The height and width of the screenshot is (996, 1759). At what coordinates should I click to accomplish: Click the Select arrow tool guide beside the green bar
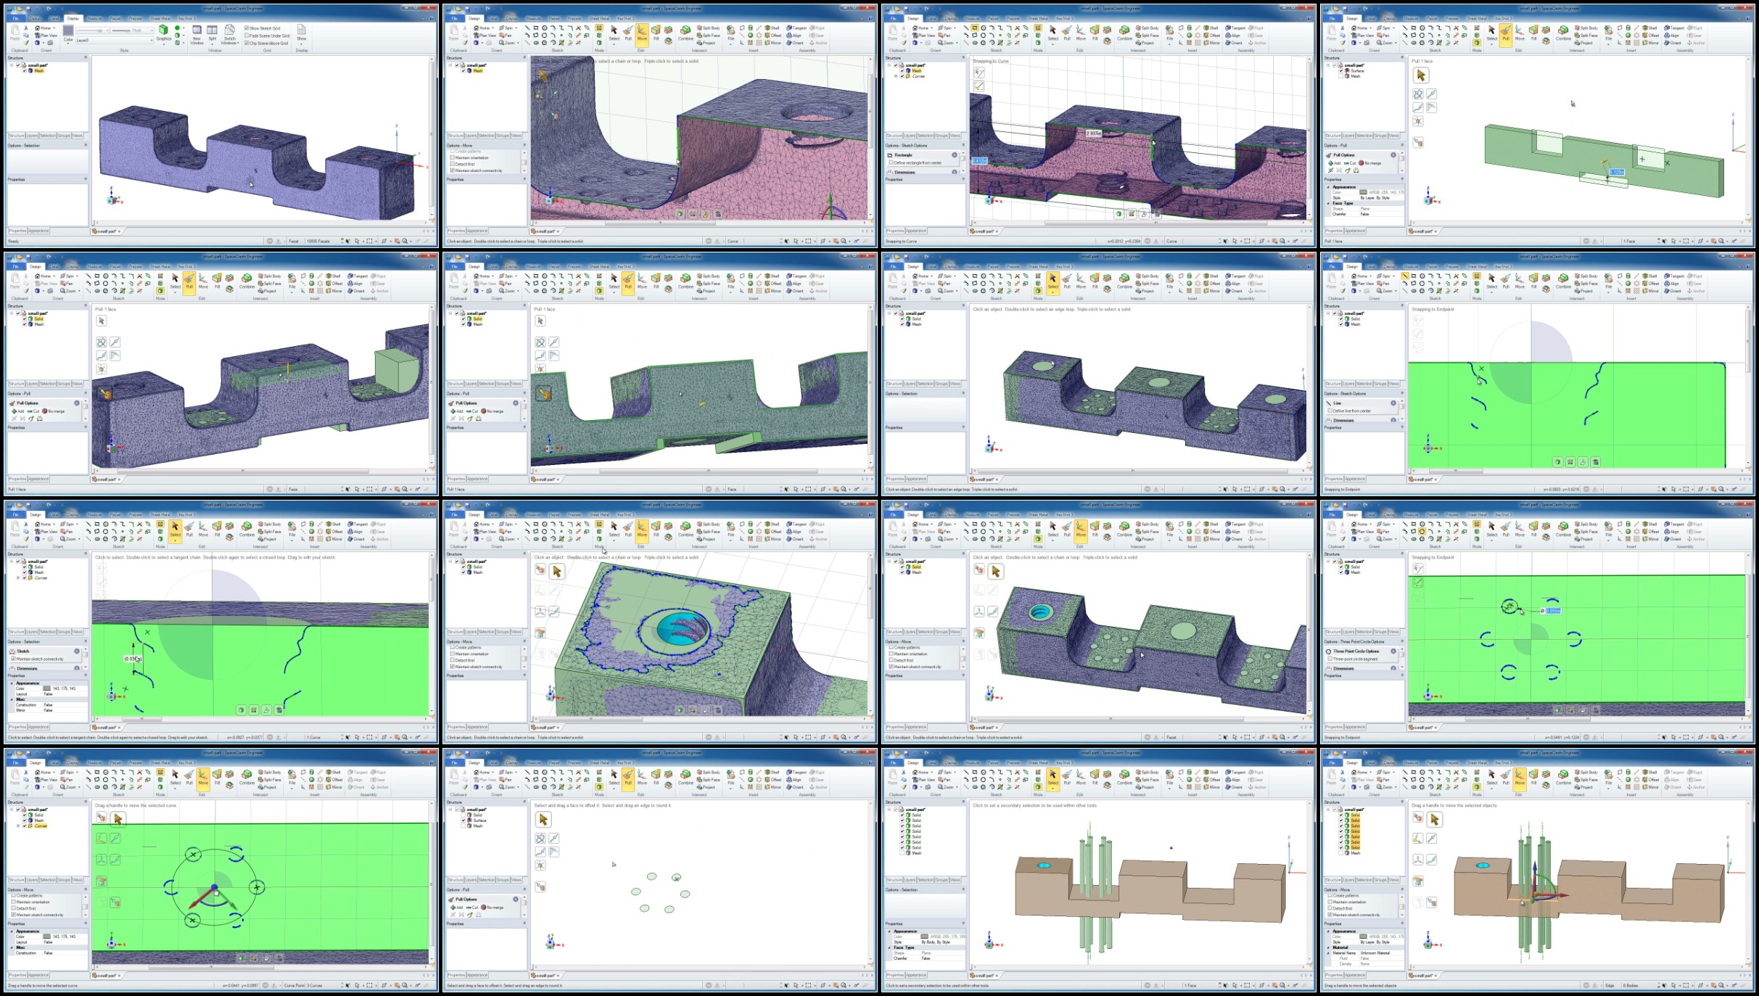pyautogui.click(x=1421, y=75)
